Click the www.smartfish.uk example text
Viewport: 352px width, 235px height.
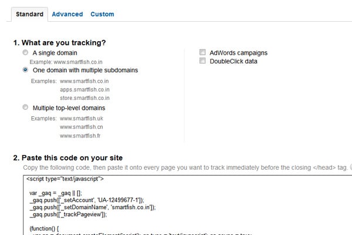(x=82, y=118)
